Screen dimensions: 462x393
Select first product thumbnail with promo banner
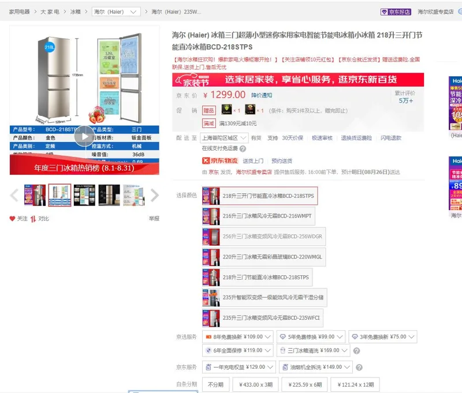point(35,195)
